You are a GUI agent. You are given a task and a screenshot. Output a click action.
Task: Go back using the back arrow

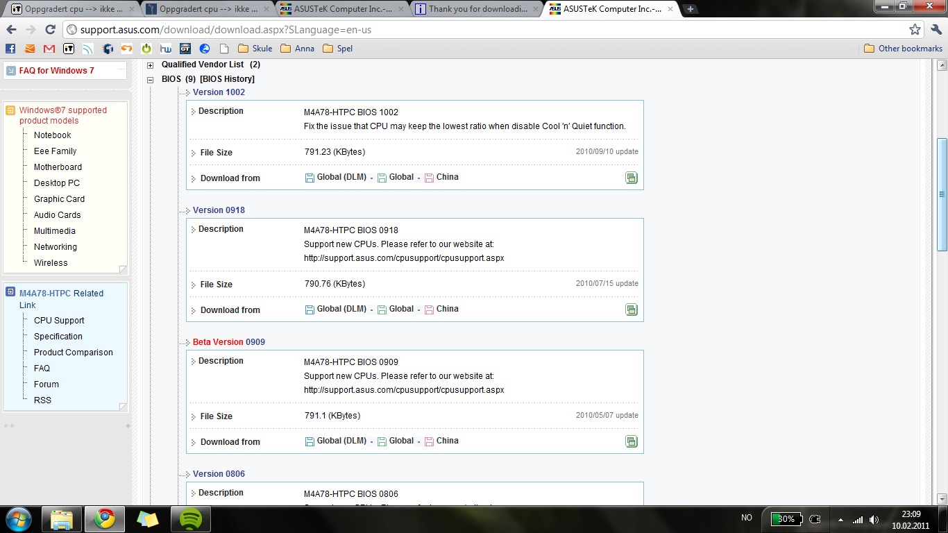11,30
